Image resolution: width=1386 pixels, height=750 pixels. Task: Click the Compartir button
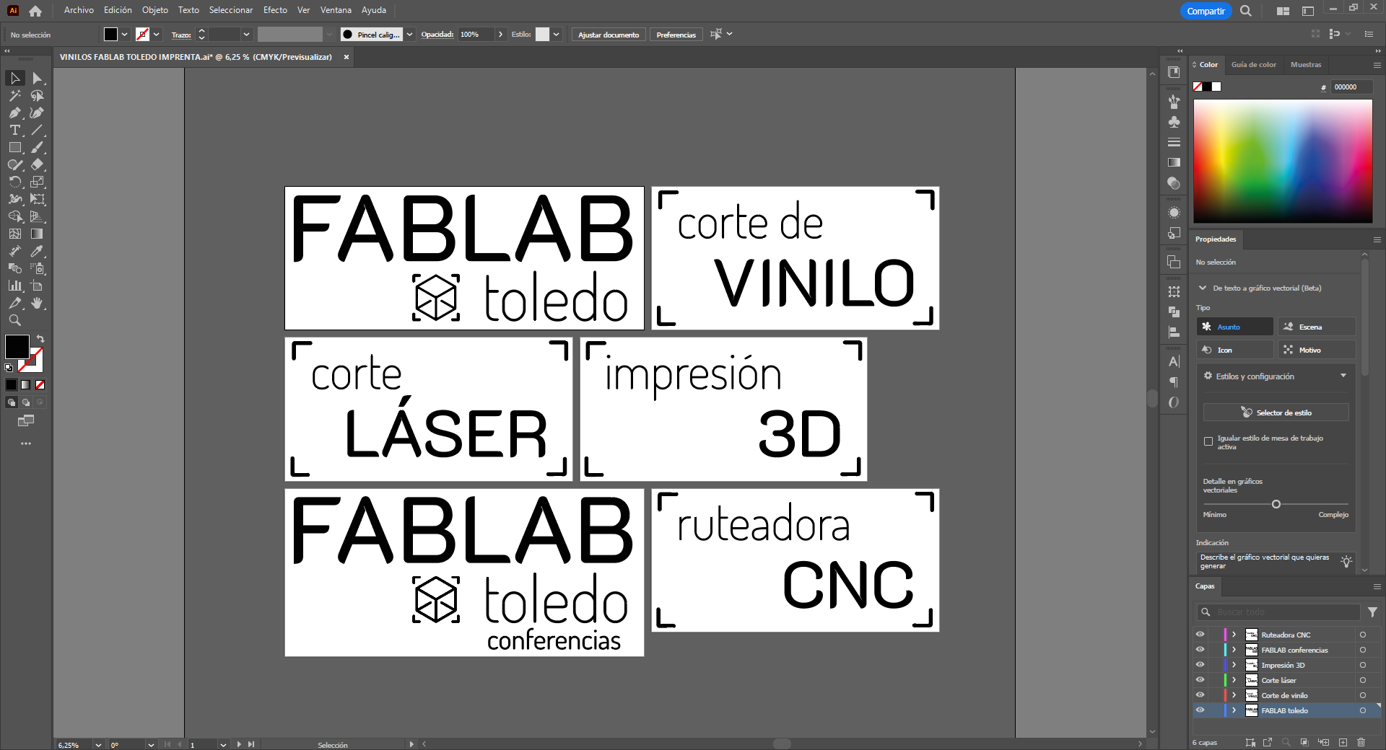click(1206, 11)
